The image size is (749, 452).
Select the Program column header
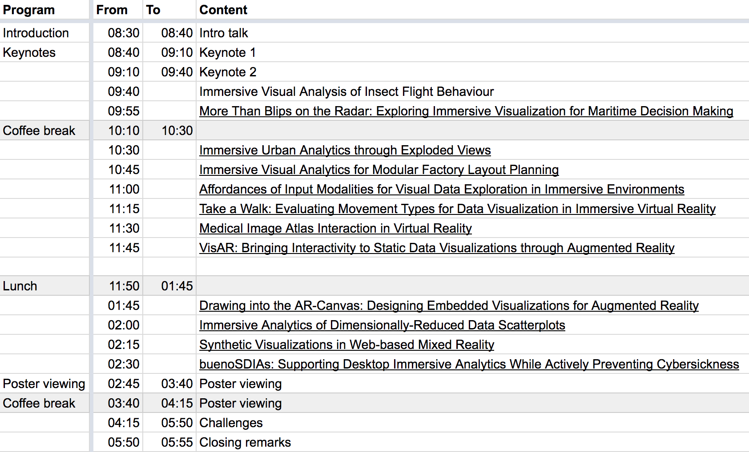pyautogui.click(x=44, y=10)
